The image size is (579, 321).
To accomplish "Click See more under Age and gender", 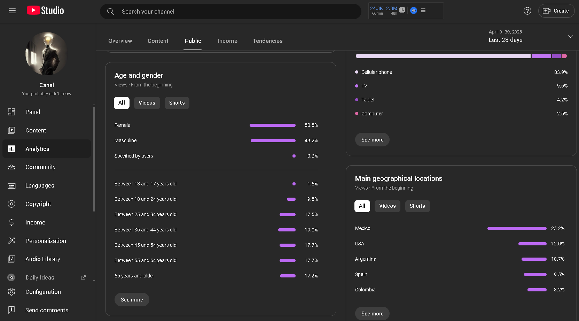I will [x=132, y=300].
